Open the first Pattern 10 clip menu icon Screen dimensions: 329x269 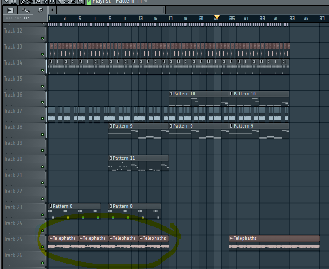171,94
